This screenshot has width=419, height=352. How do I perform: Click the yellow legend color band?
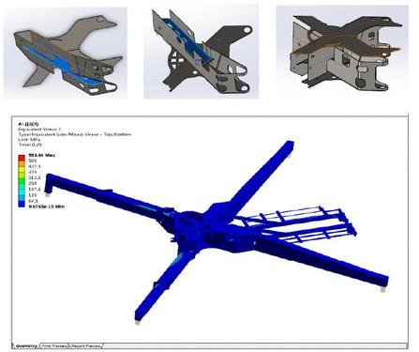(x=22, y=169)
